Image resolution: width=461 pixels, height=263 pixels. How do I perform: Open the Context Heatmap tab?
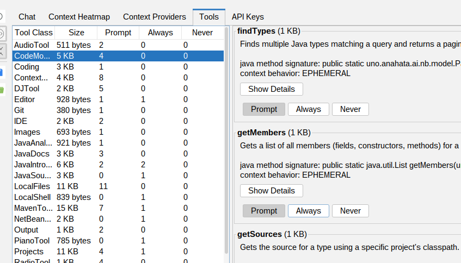(79, 17)
